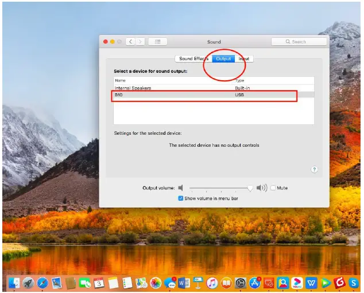Viewport: 364px width, 293px height.
Task: Open Keynote podium icon in Dock
Action: (x=198, y=283)
